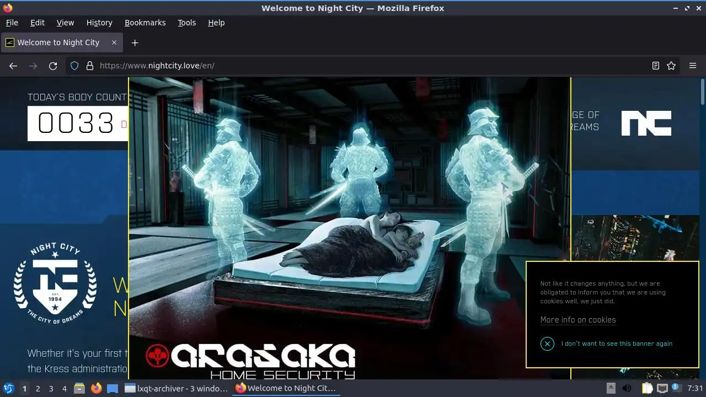
Task: Open the Tools menu
Action: [186, 23]
